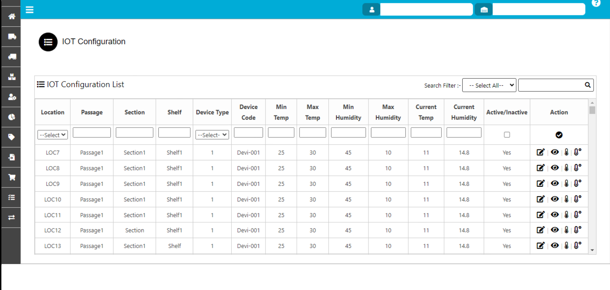The height and width of the screenshot is (290, 610).
Task: Toggle the view eye icon for LOC8
Action: pos(555,168)
